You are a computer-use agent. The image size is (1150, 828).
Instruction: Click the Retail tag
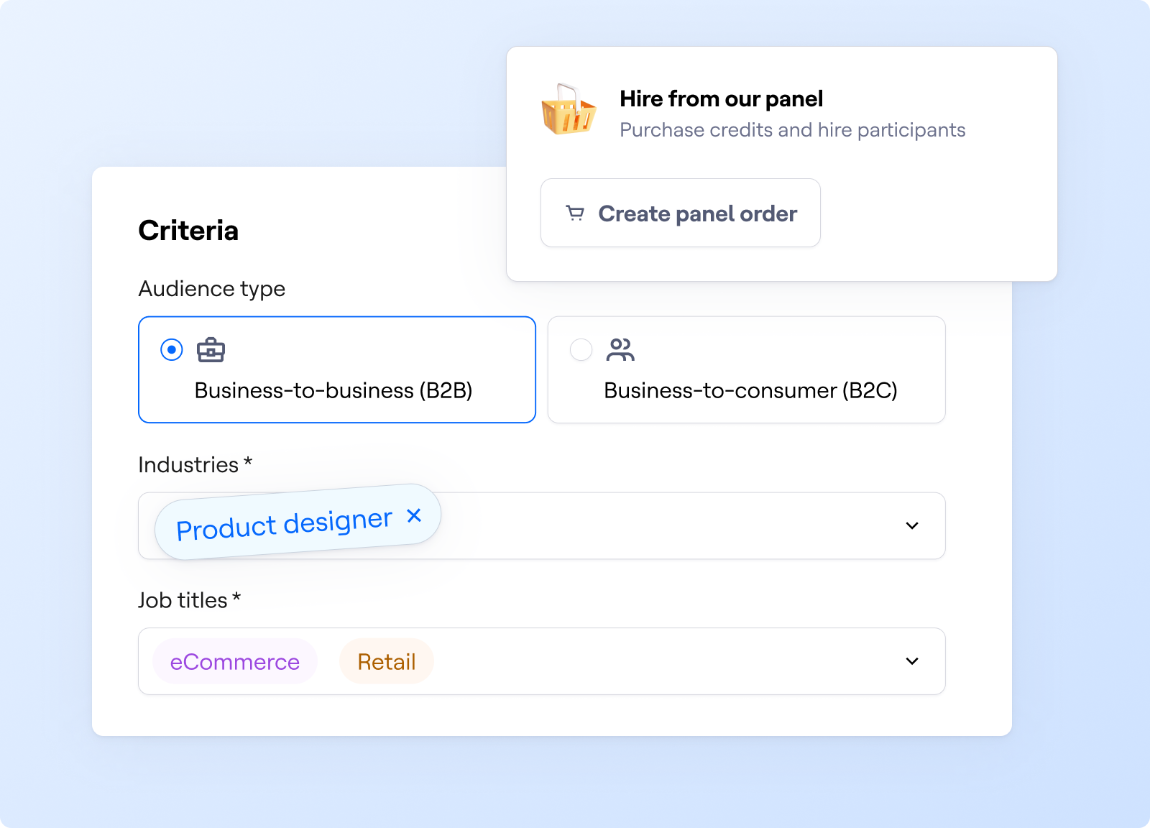coord(387,661)
